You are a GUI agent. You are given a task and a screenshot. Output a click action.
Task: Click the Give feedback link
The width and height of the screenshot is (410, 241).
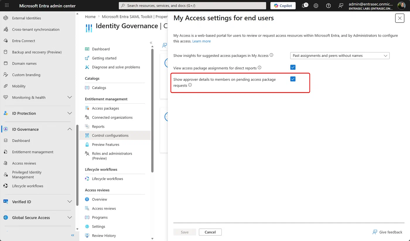(387, 232)
